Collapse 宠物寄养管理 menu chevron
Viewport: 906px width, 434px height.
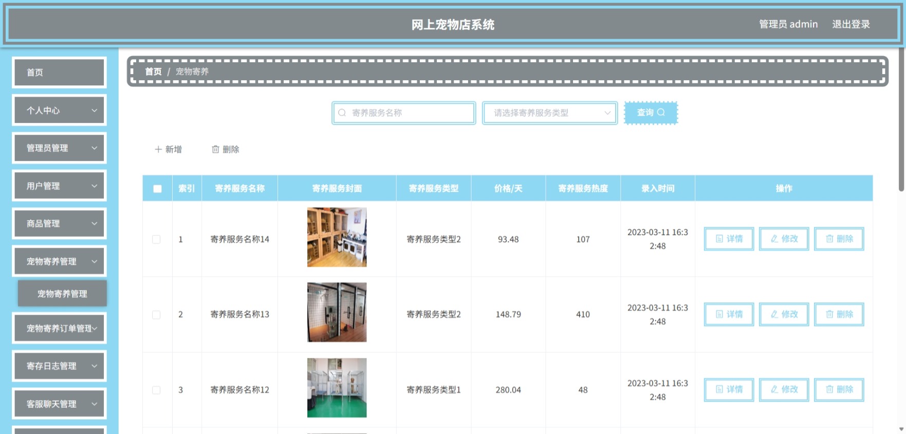94,261
